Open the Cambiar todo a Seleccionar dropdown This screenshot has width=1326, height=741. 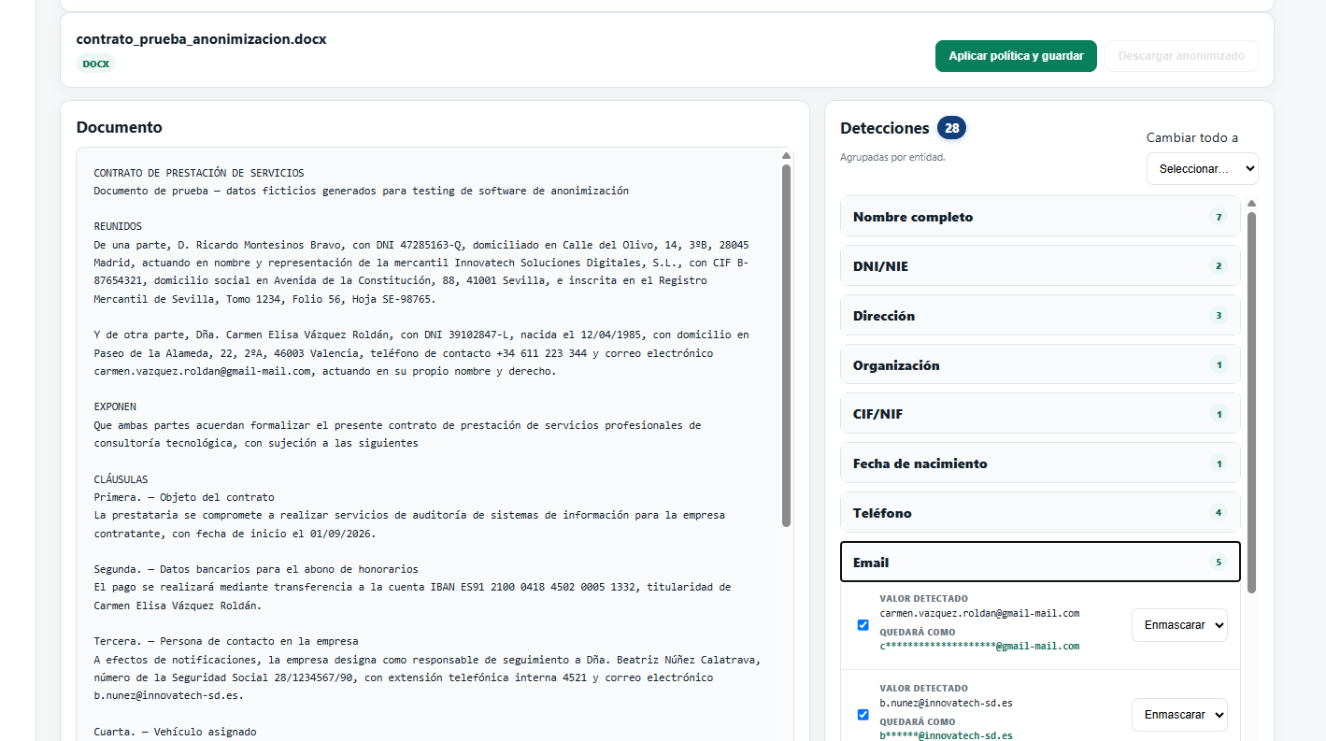tap(1202, 169)
